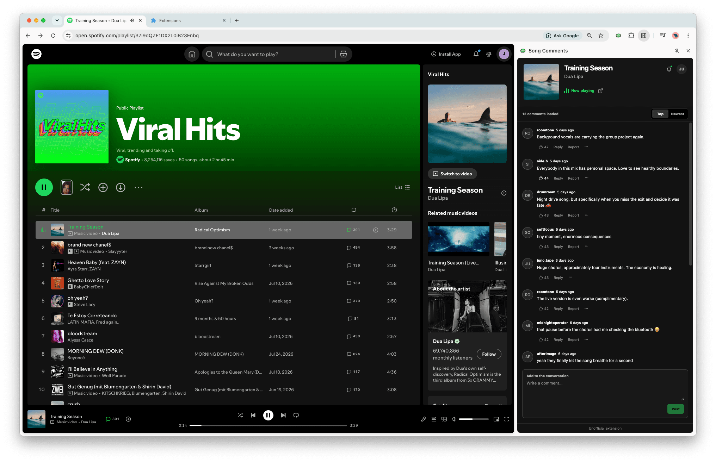Add Viral Hits playlist to library
This screenshot has width=716, height=462.
103,187
